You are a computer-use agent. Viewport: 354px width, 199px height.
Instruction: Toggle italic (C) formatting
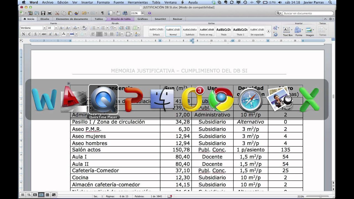30,34
